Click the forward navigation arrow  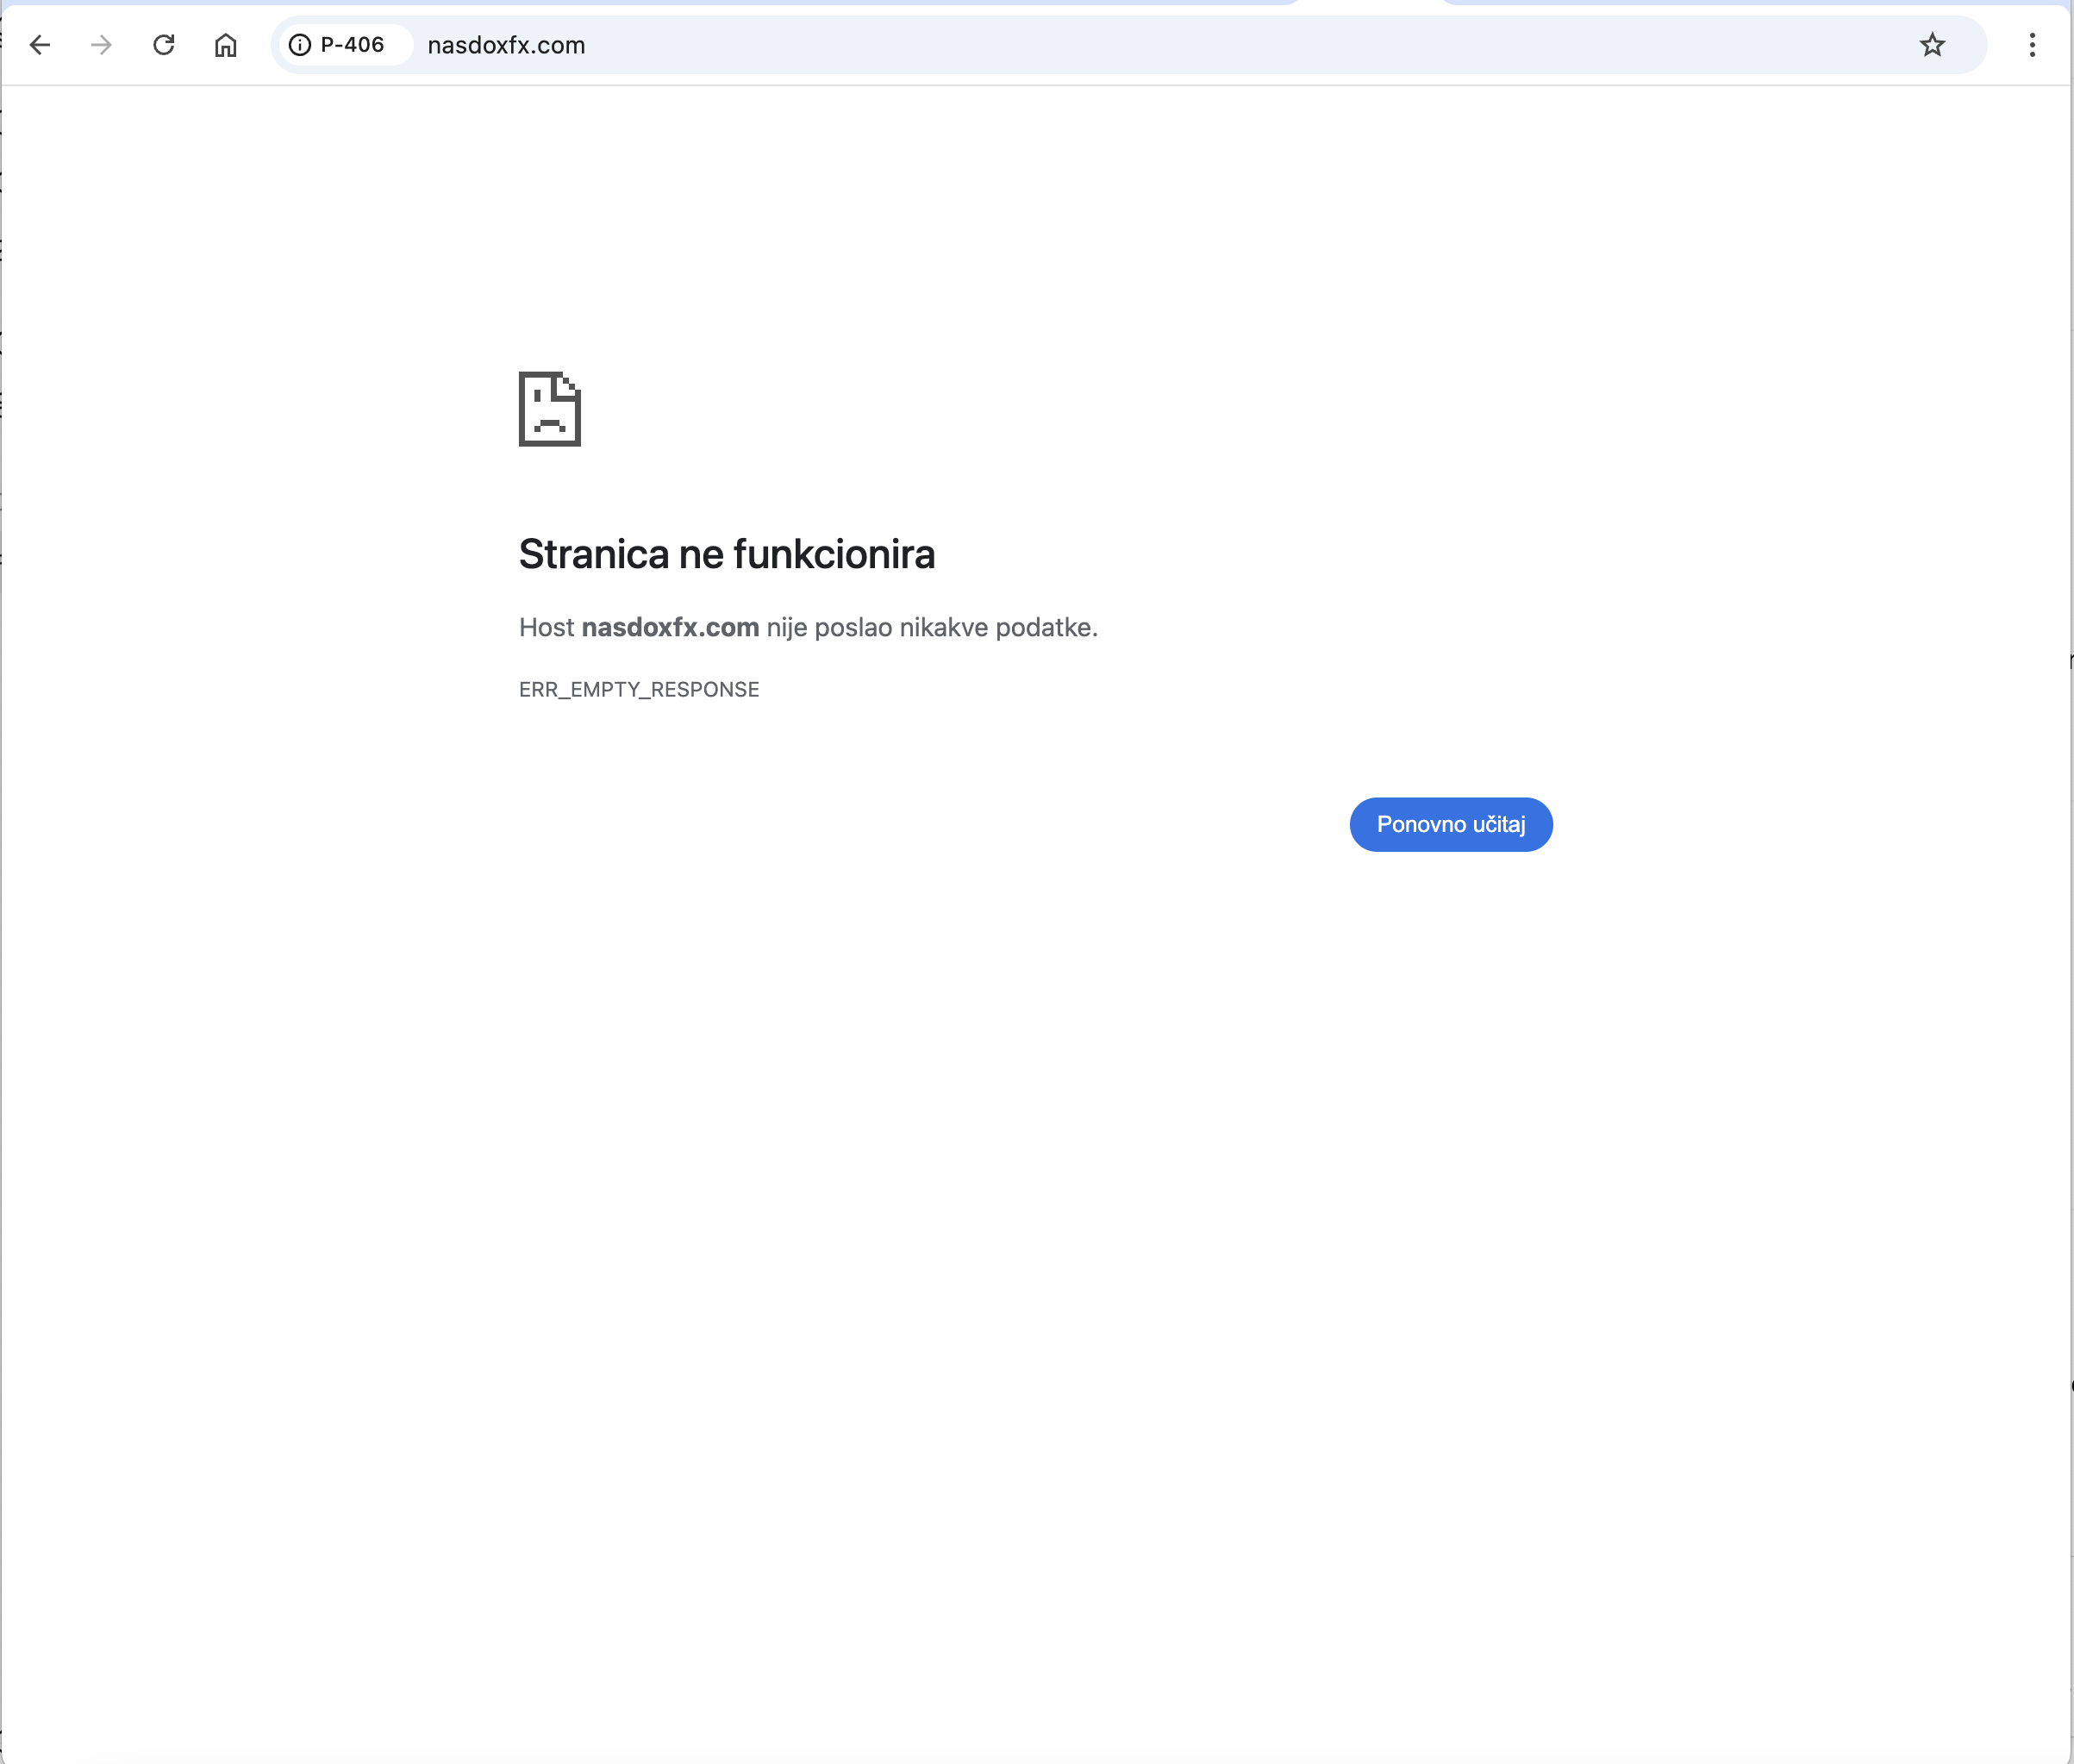(x=101, y=45)
